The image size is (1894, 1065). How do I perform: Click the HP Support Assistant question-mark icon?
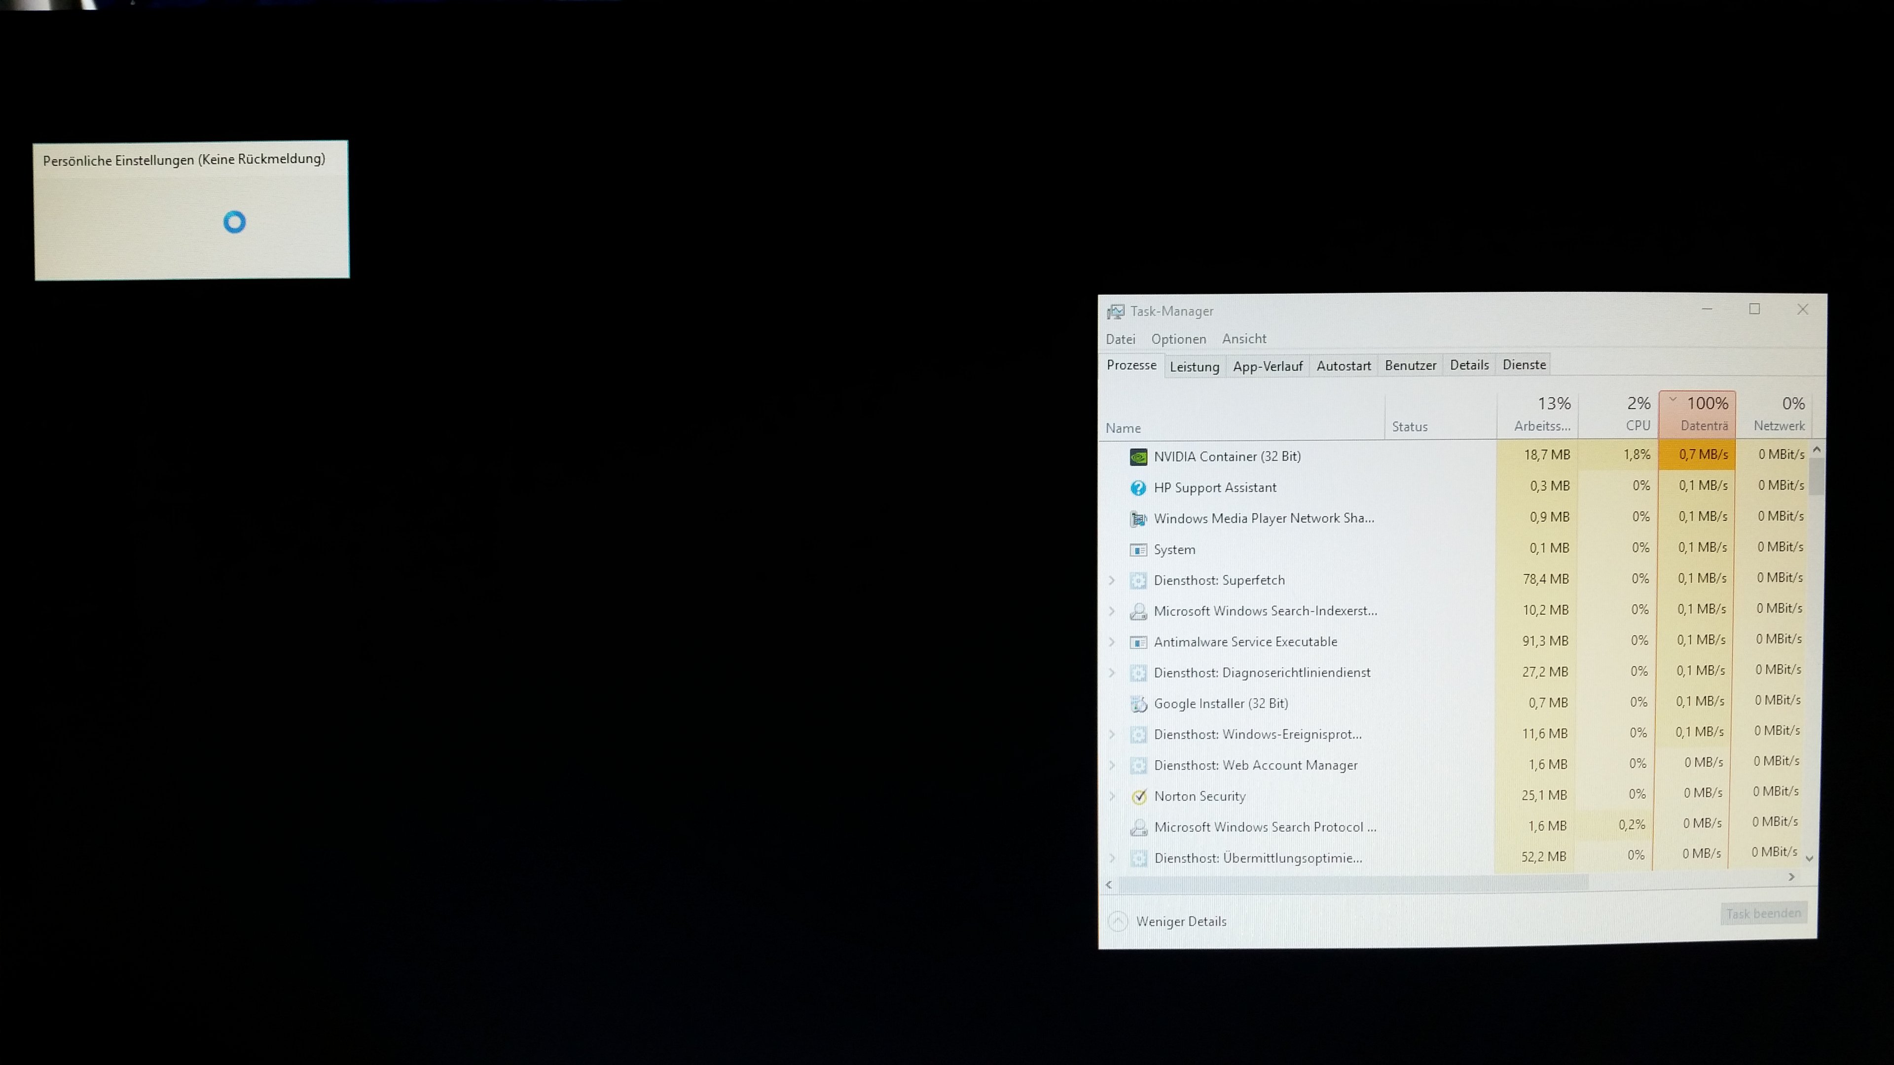(1138, 488)
